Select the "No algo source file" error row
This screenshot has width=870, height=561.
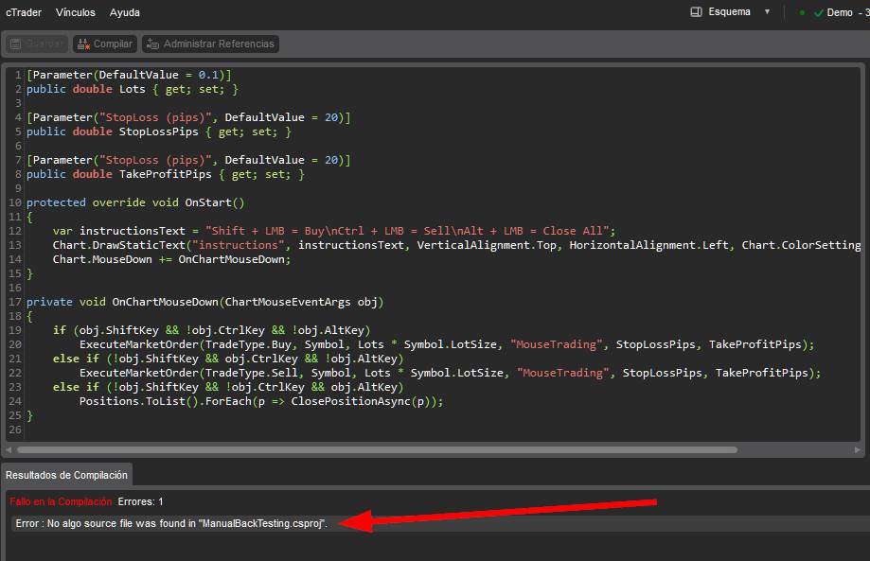tap(440, 523)
